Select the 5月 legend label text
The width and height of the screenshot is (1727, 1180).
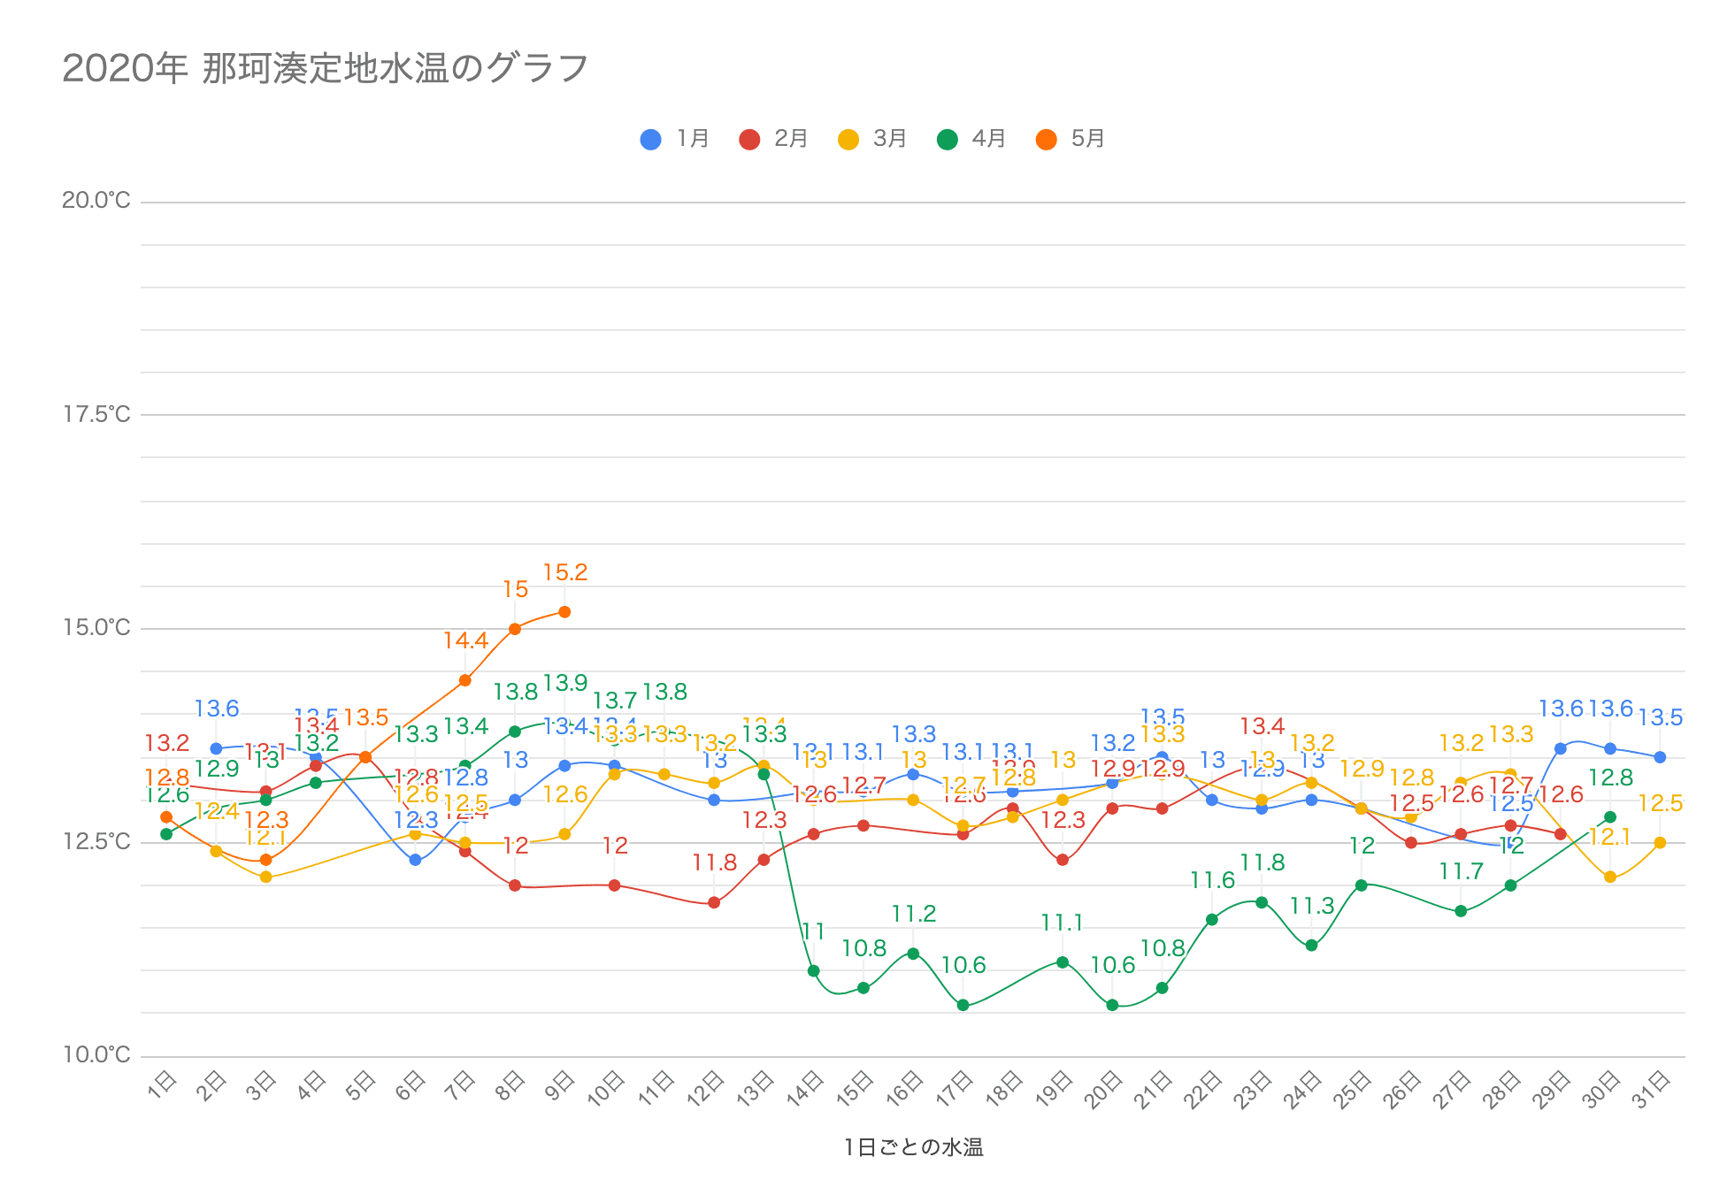pyautogui.click(x=1087, y=139)
